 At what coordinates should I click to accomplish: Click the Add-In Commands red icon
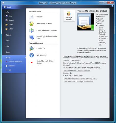pos(7,62)
